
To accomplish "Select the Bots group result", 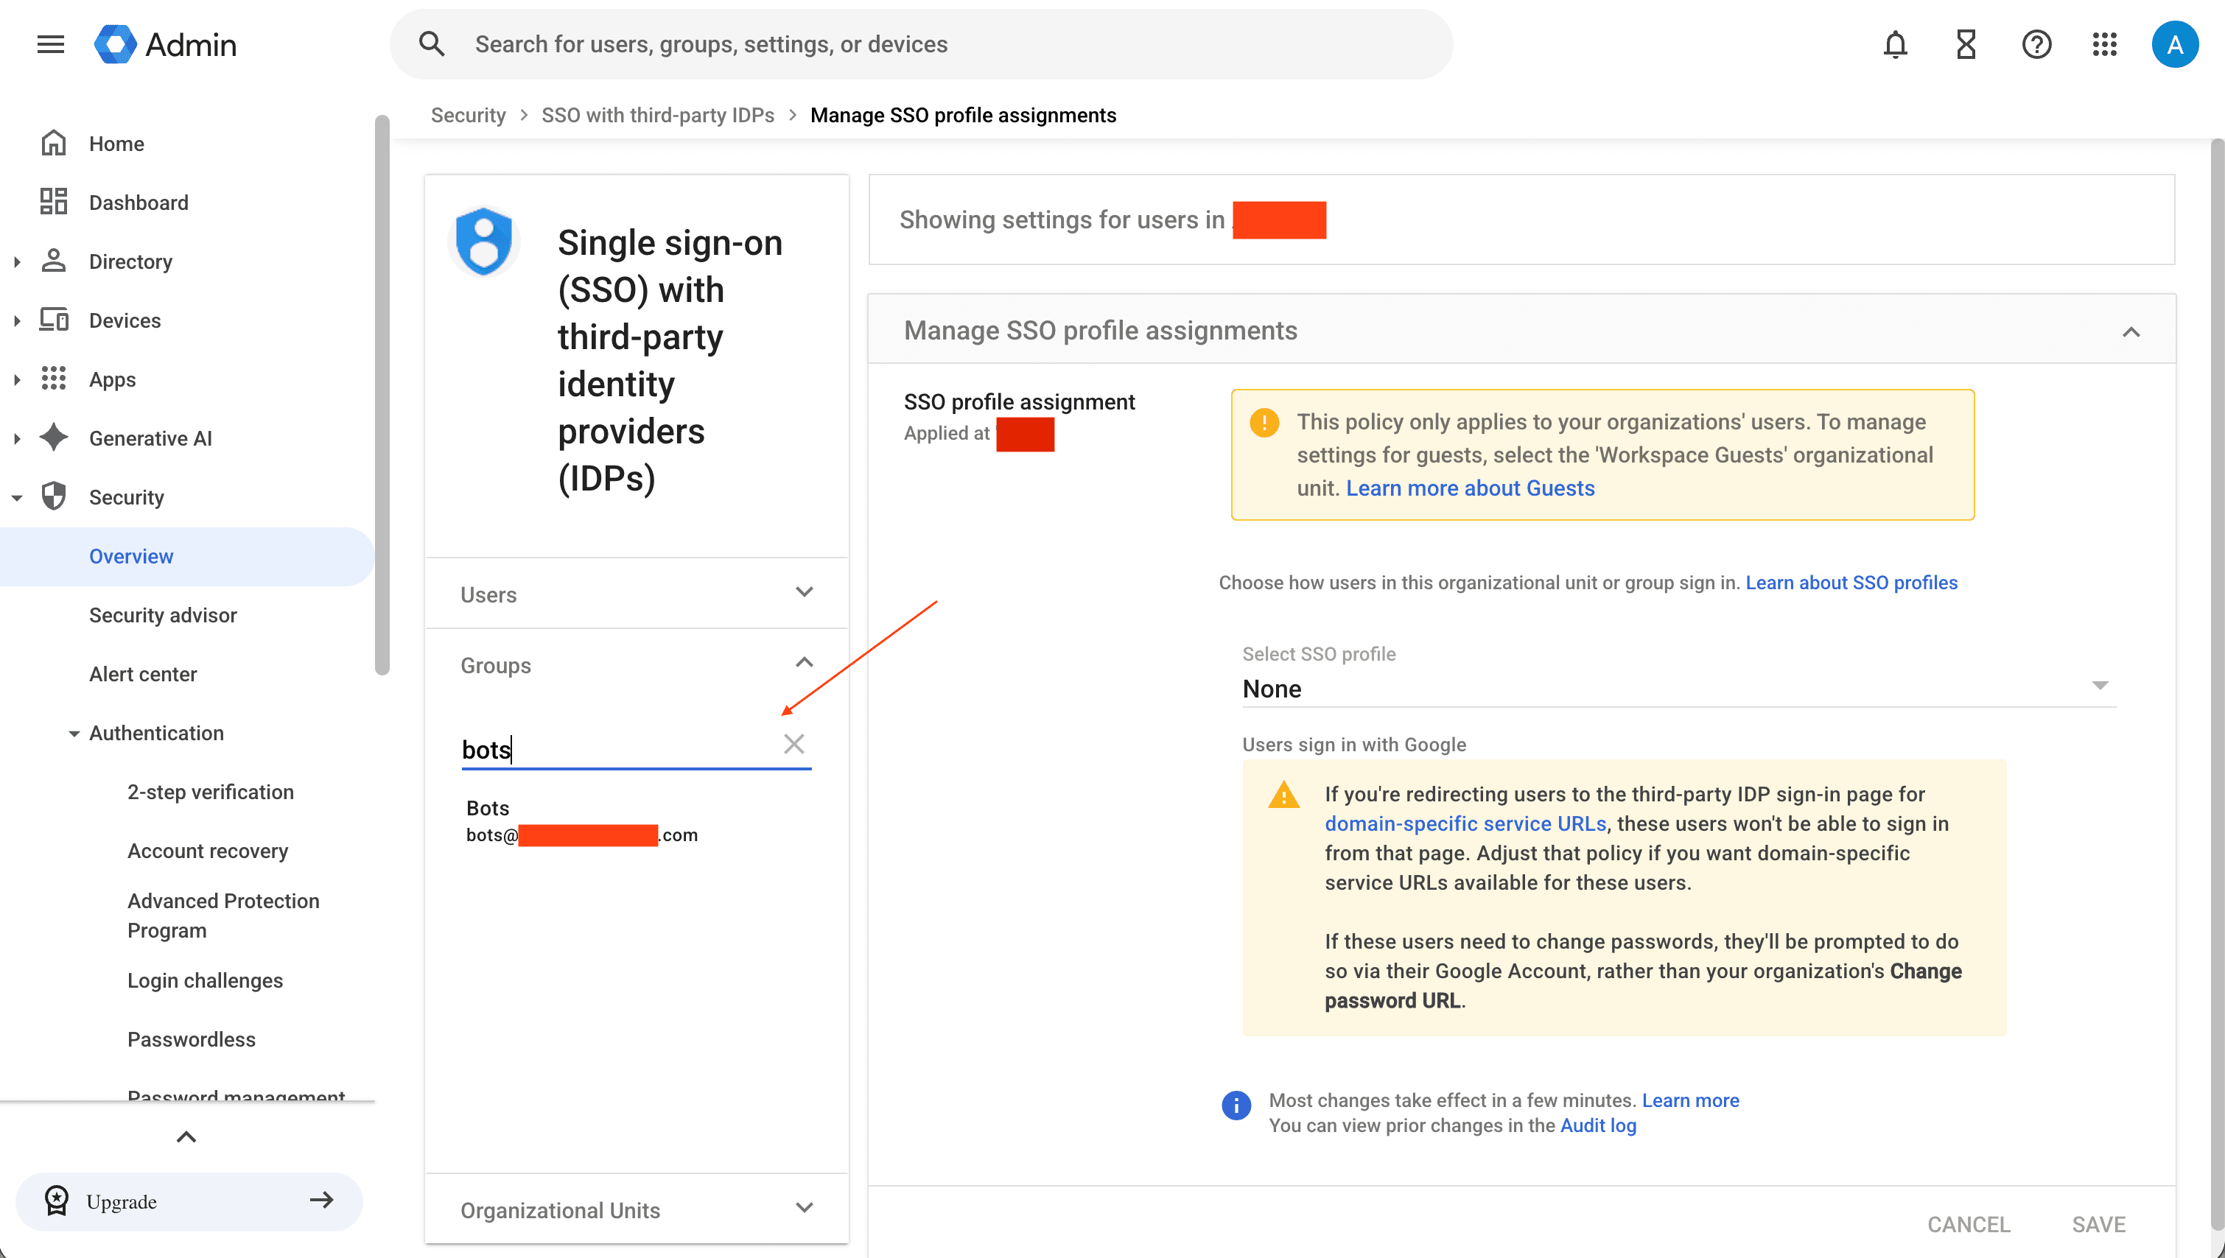I will (x=581, y=820).
